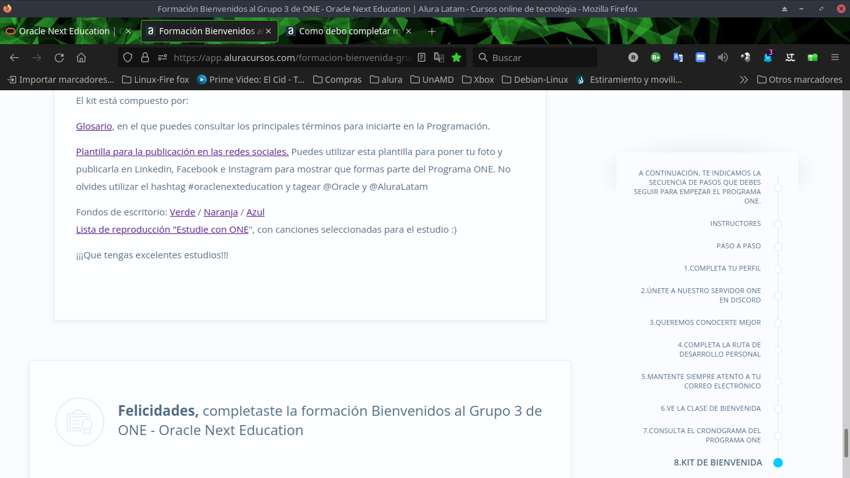Go to 3.QUEREMOS CONOCERTE MEJOR step

(705, 323)
